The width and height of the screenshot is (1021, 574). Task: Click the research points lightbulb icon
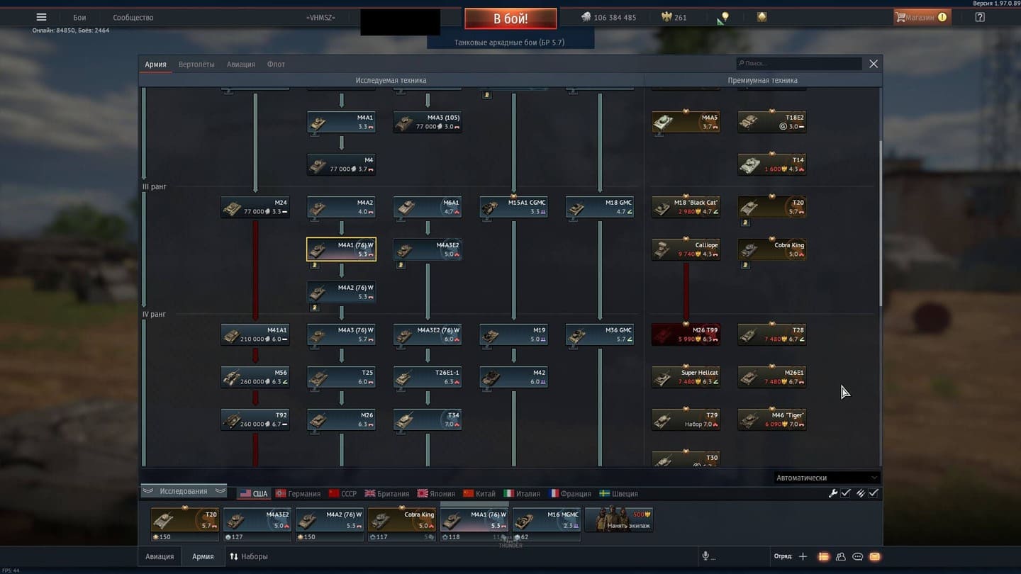pos(724,18)
